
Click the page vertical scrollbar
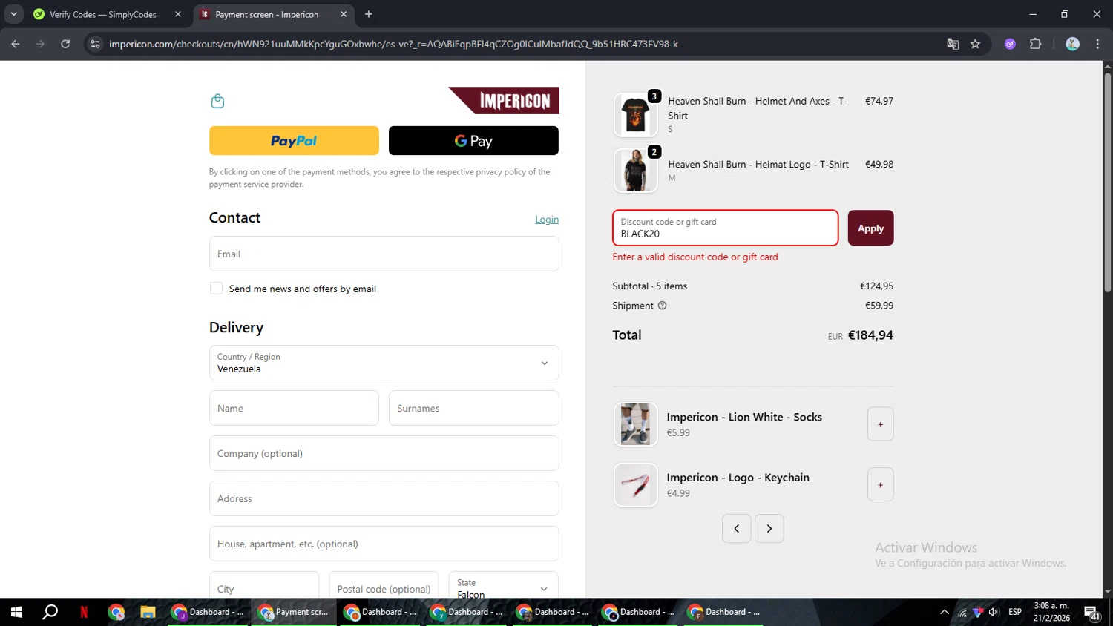[x=1107, y=182]
